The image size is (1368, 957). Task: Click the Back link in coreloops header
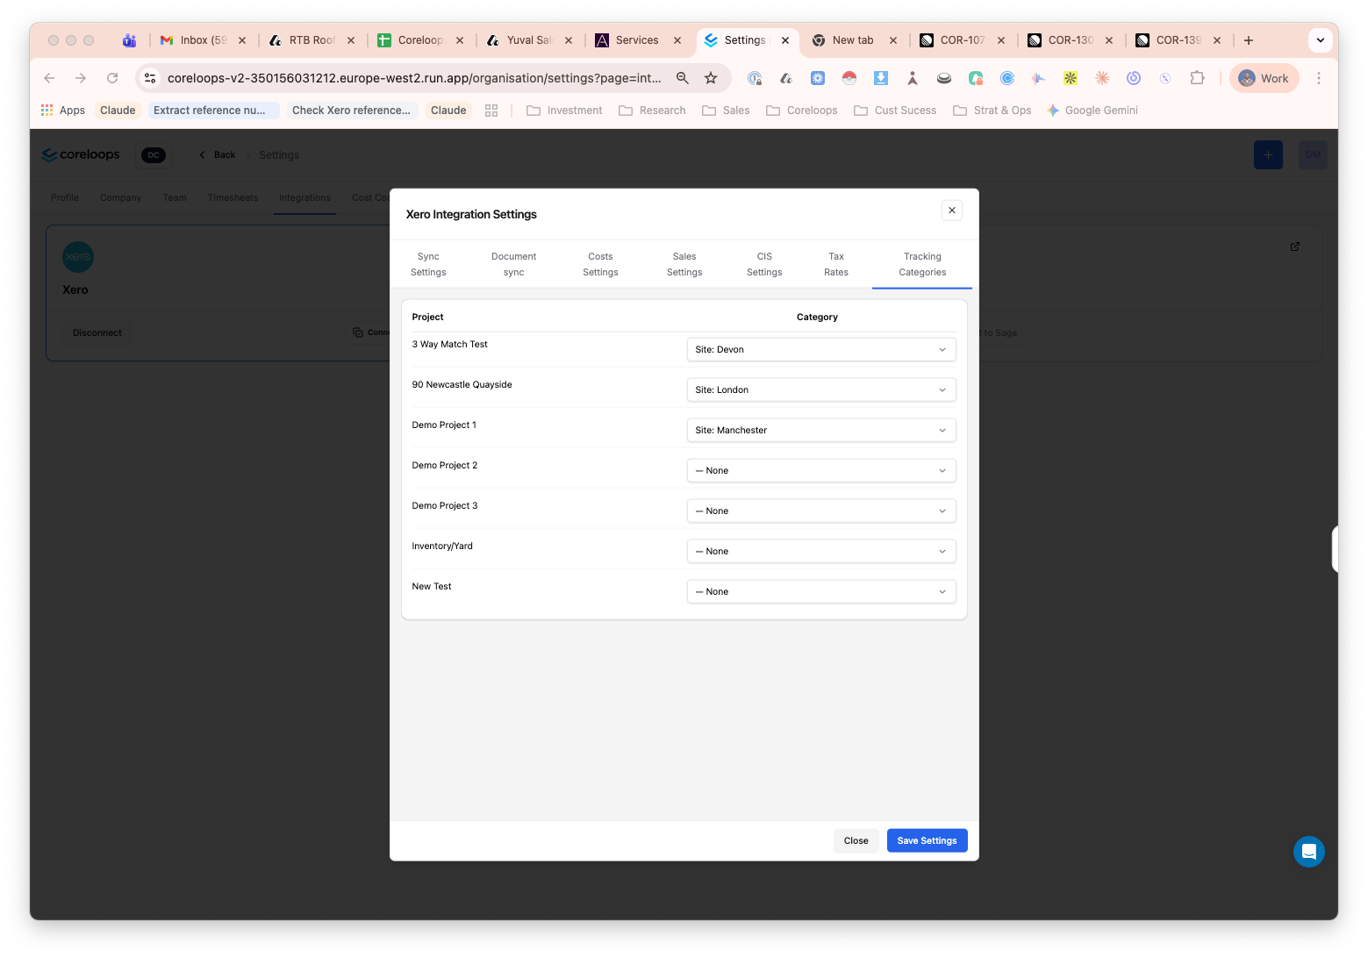pyautogui.click(x=218, y=155)
